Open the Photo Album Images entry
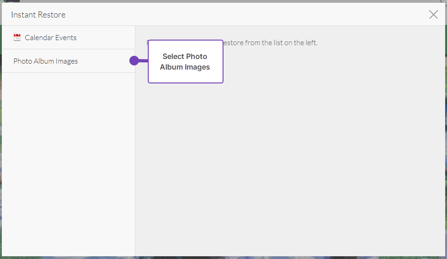This screenshot has width=447, height=259. (45, 61)
